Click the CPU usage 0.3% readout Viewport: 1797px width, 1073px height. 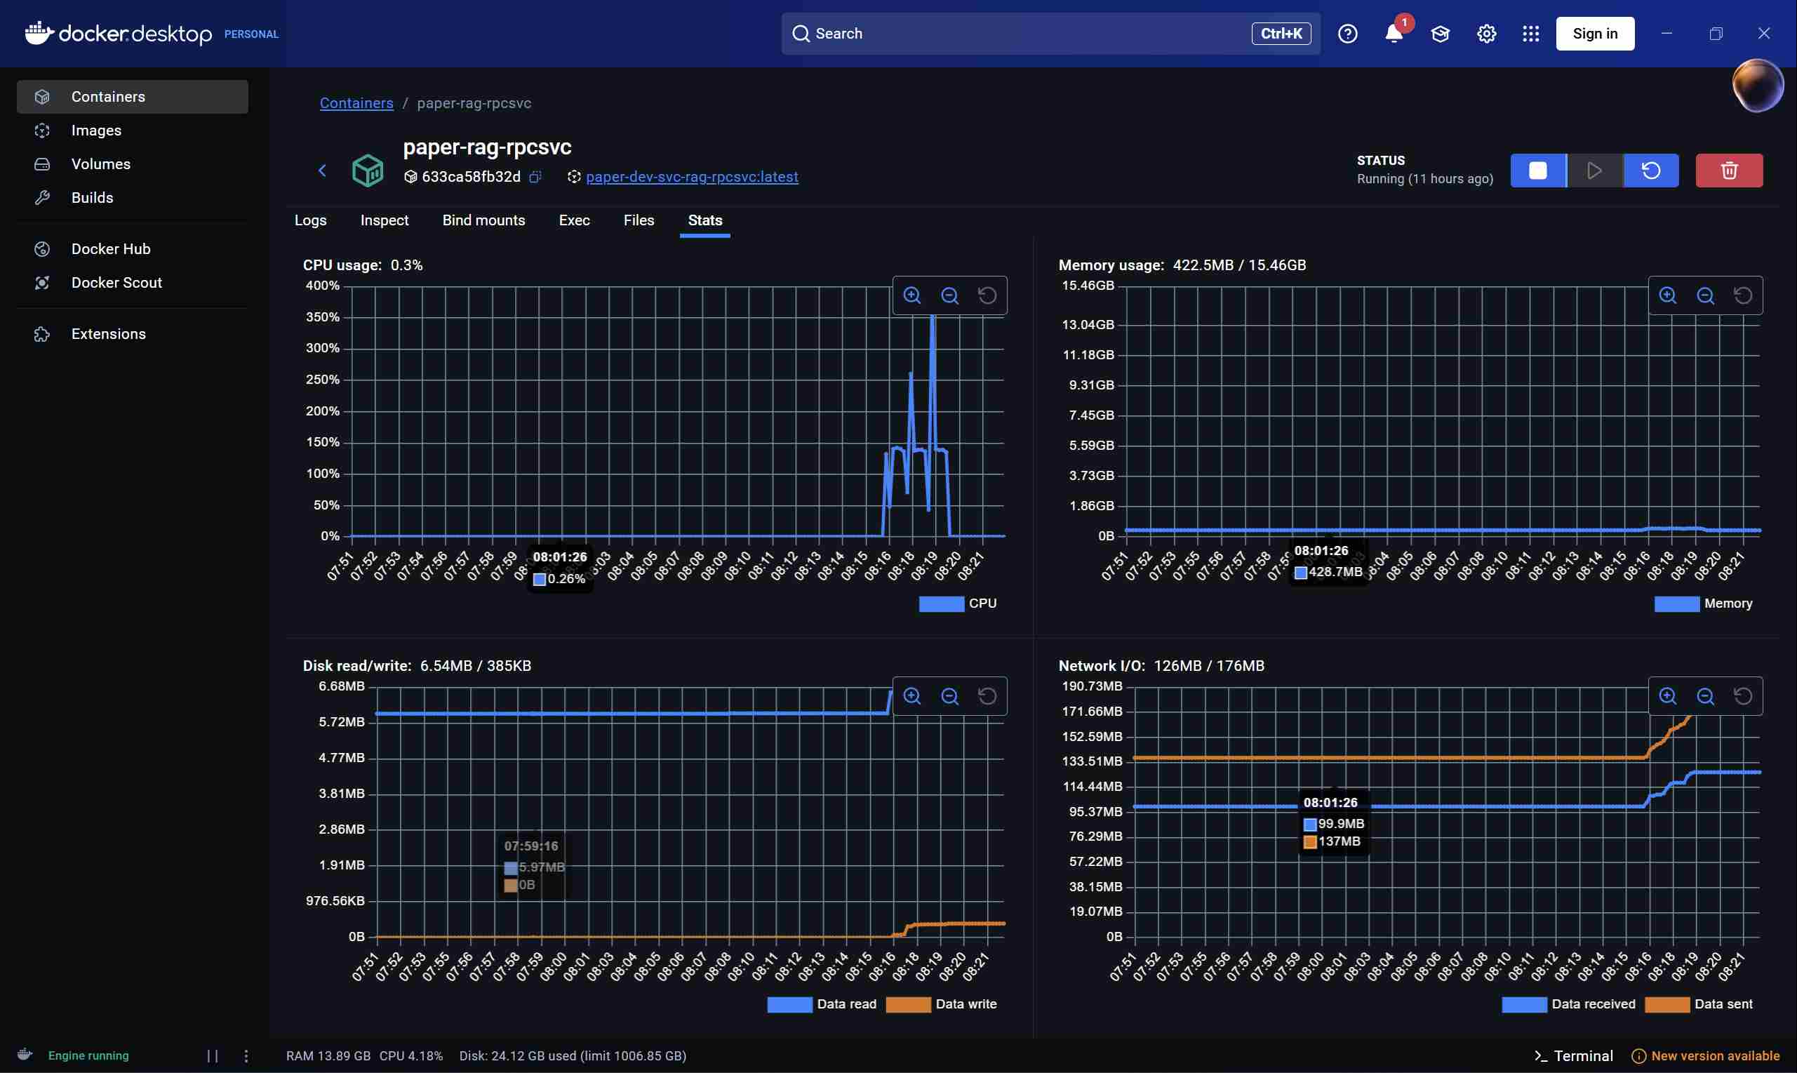[x=363, y=265]
